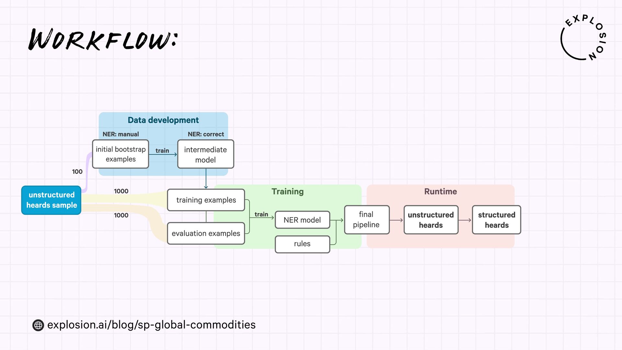Click the training examples box
Image resolution: width=622 pixels, height=350 pixels.
click(206, 200)
